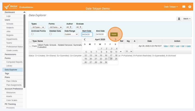Change the rows-per-page dropdown showing 12
195x111 pixels.
129,51
